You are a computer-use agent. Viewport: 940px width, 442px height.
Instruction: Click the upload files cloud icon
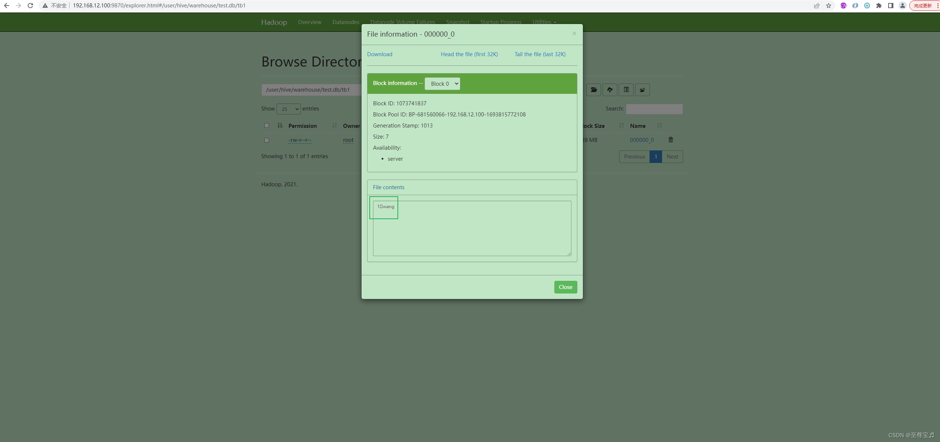(x=610, y=90)
